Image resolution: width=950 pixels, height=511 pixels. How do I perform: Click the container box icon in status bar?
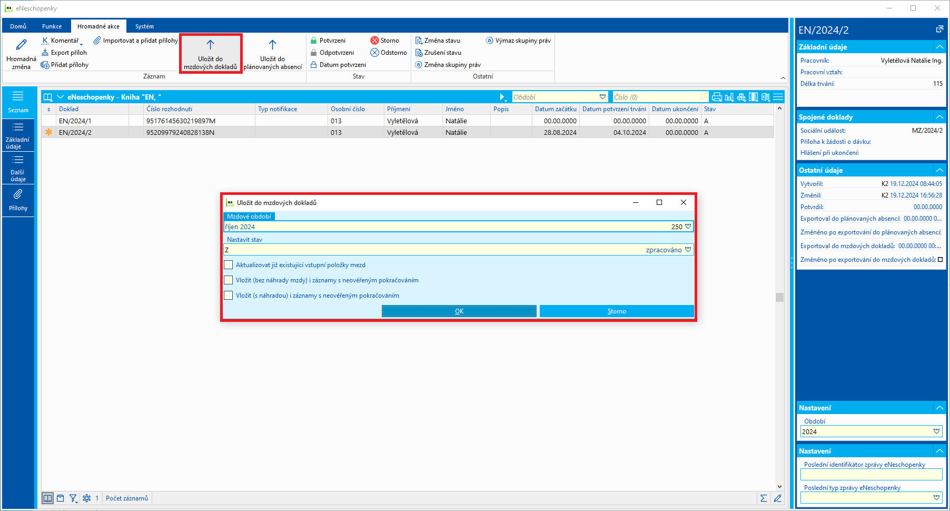coord(61,498)
